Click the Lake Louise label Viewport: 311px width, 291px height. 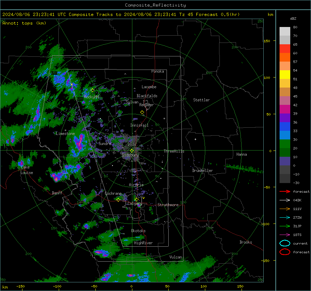[x=27, y=170]
